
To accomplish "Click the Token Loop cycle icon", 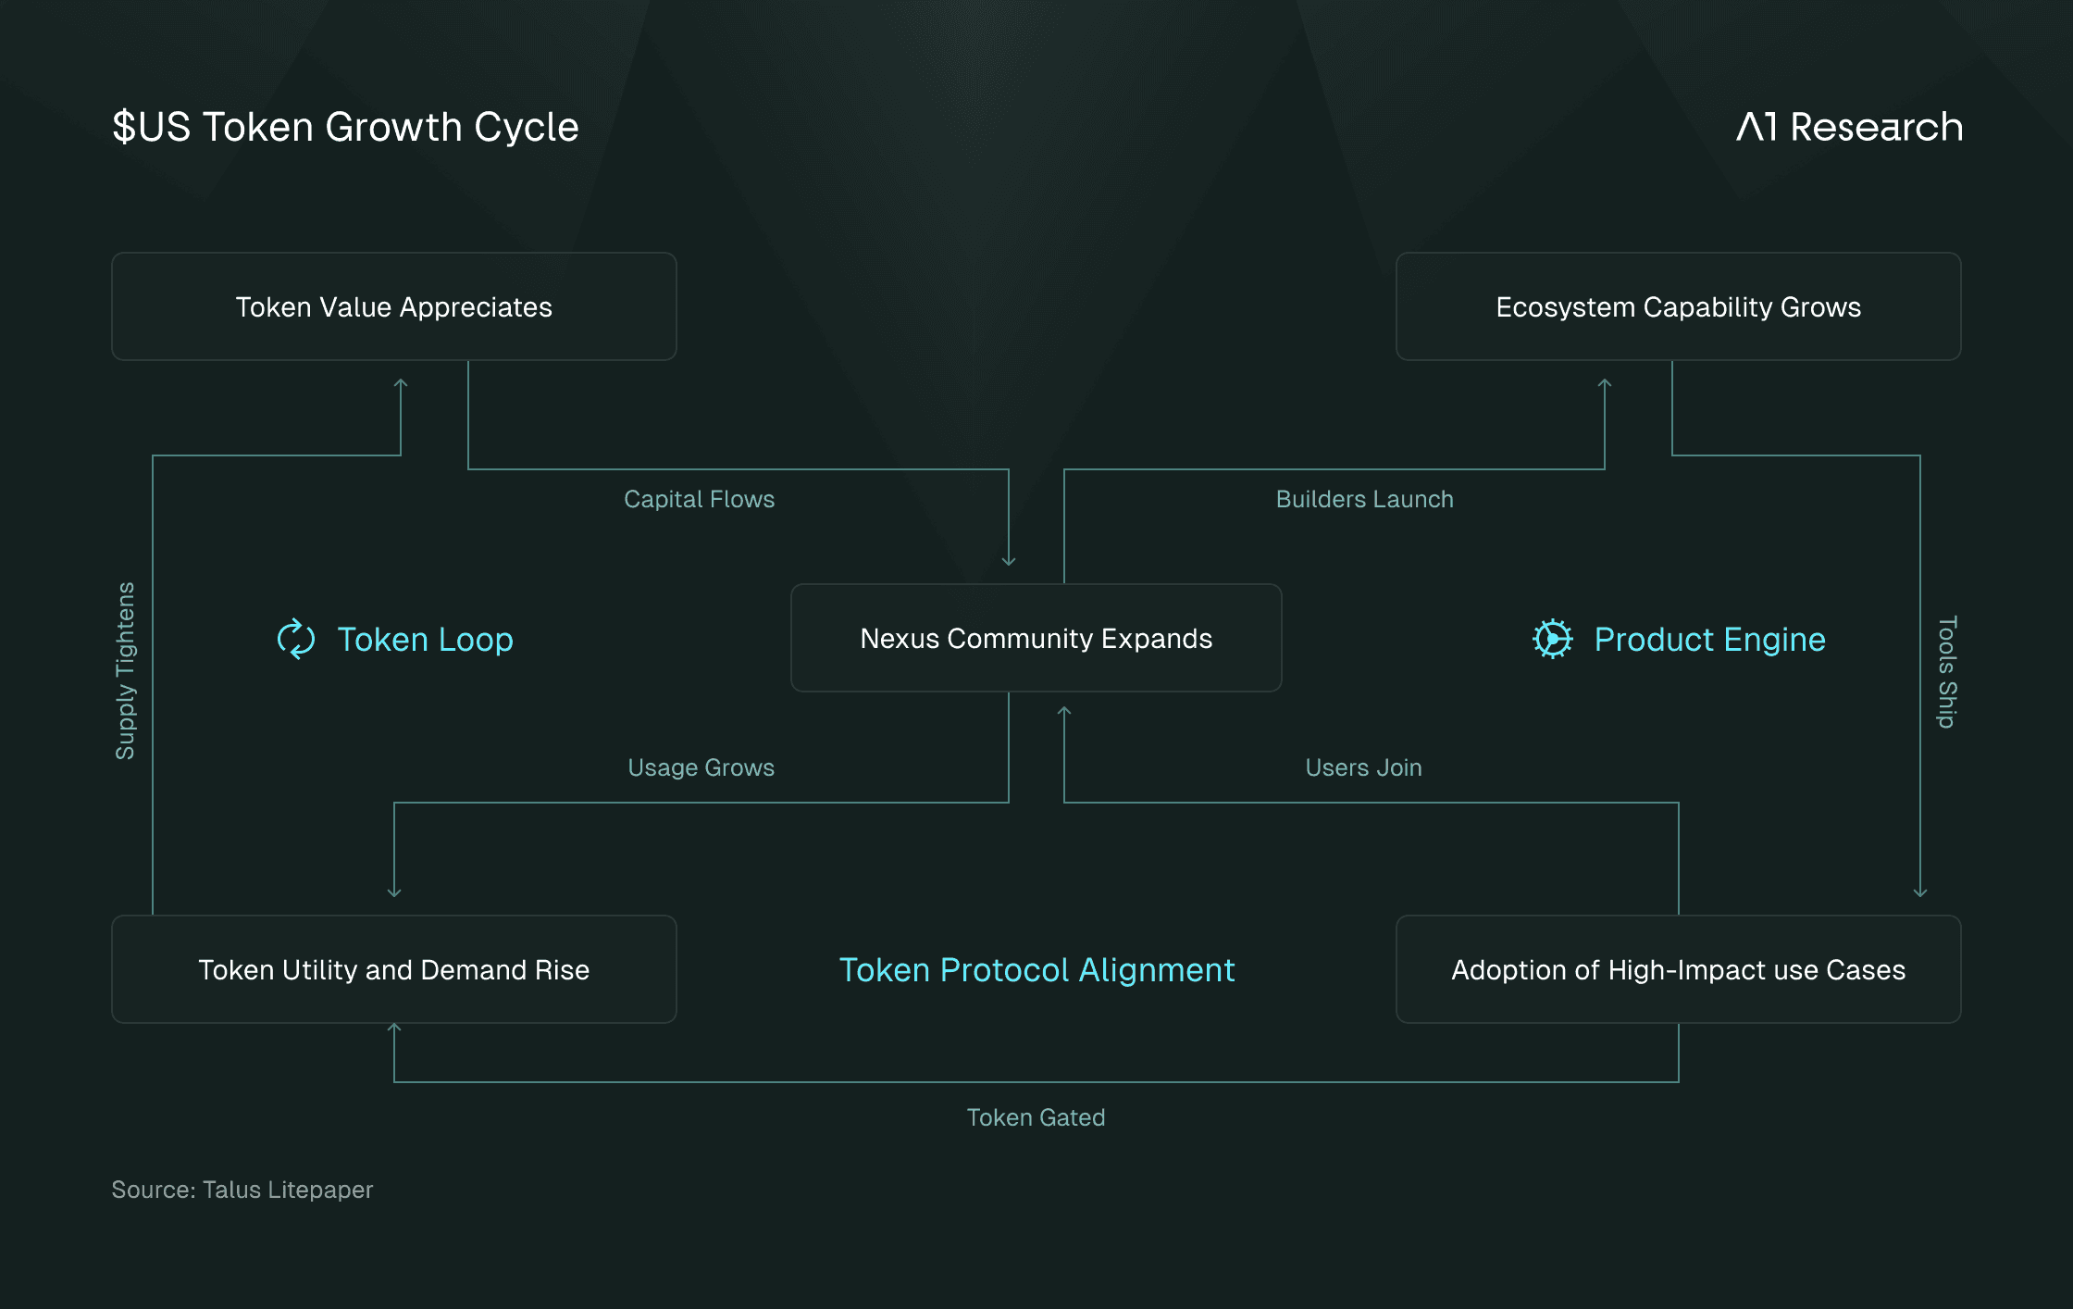I will pyautogui.click(x=296, y=639).
